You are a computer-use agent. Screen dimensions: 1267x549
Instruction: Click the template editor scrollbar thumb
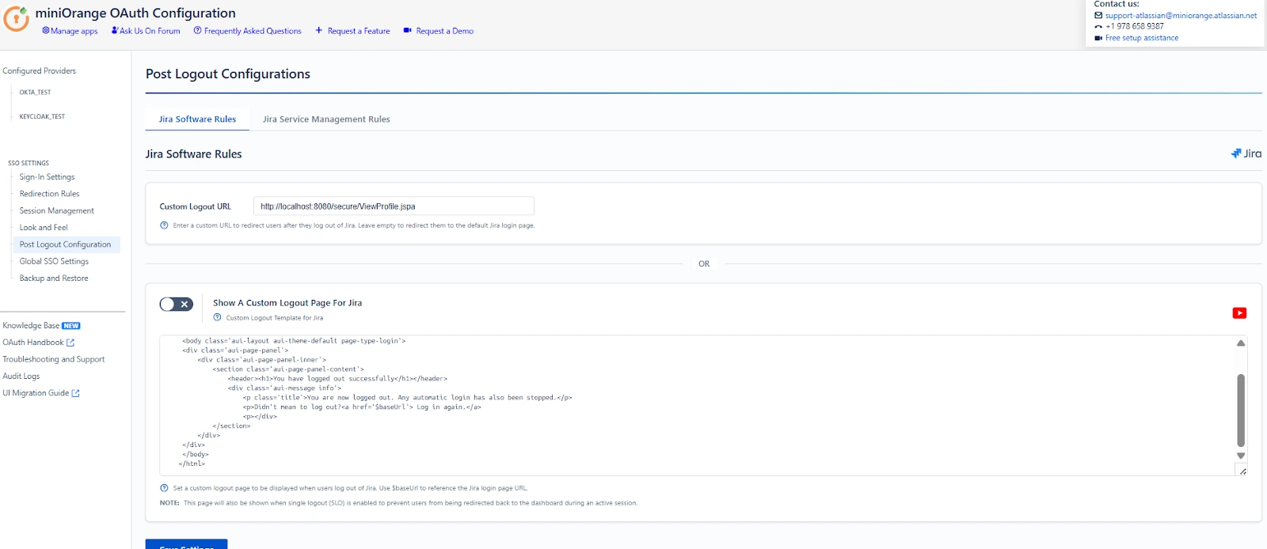1241,411
